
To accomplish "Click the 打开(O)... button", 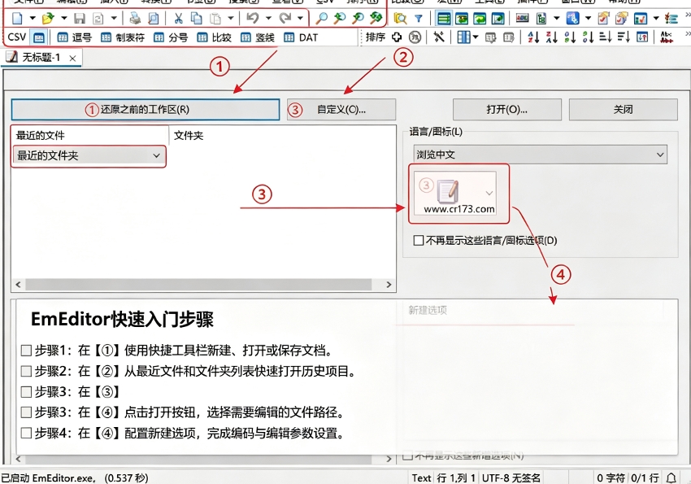I will click(507, 110).
